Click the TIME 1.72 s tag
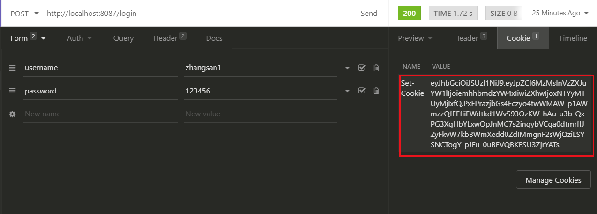 click(x=453, y=13)
